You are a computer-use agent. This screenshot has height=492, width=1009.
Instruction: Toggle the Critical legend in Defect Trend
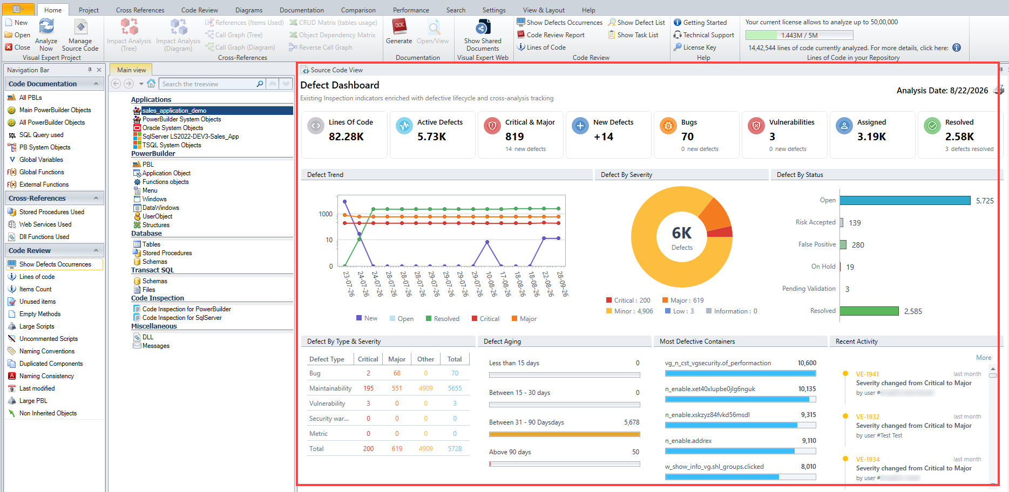coord(486,319)
